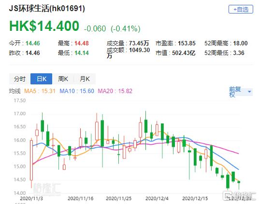
Task: Select the MA10 : 15.60 indicator label
Action: [77, 91]
